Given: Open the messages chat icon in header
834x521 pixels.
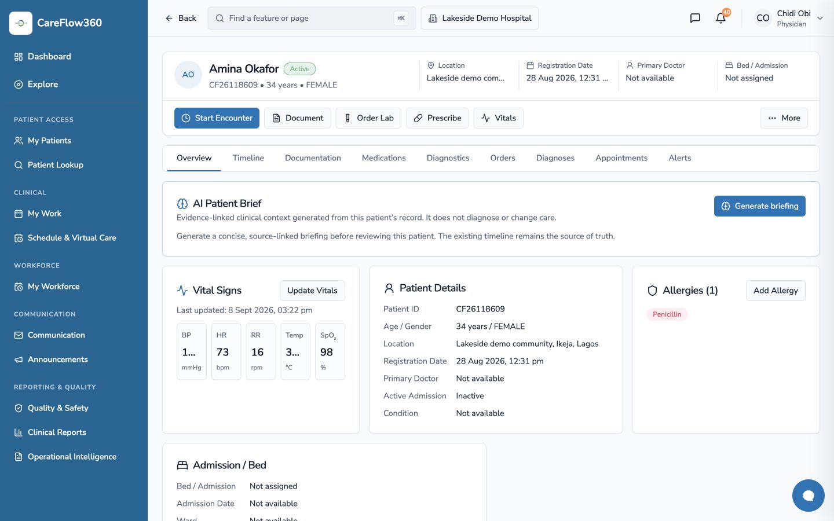Looking at the screenshot, I should pos(695,18).
